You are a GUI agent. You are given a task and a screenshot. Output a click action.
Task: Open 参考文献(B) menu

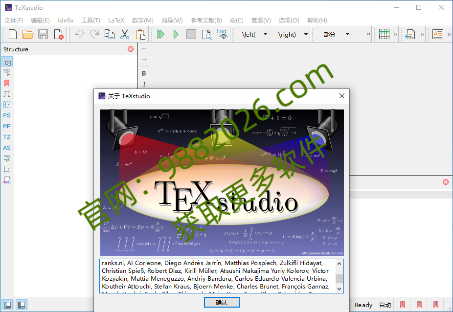[206, 20]
